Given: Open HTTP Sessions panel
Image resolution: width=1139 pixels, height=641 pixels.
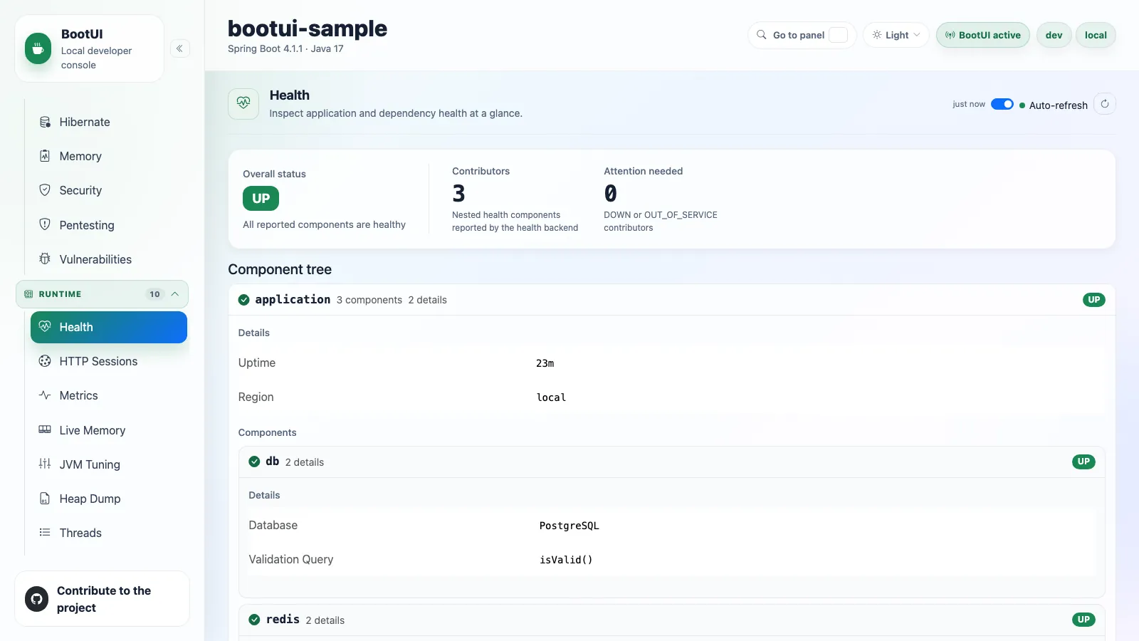Looking at the screenshot, I should pyautogui.click(x=109, y=361).
